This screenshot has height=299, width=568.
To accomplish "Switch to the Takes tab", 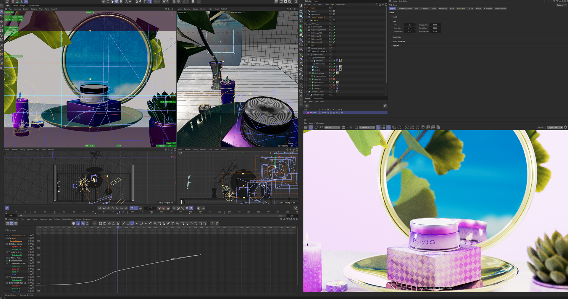I will click(316, 1).
